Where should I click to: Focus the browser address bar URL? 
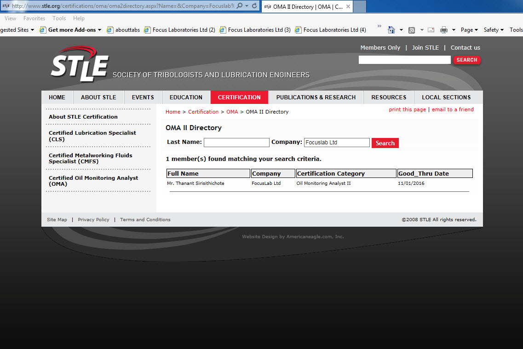[123, 6]
